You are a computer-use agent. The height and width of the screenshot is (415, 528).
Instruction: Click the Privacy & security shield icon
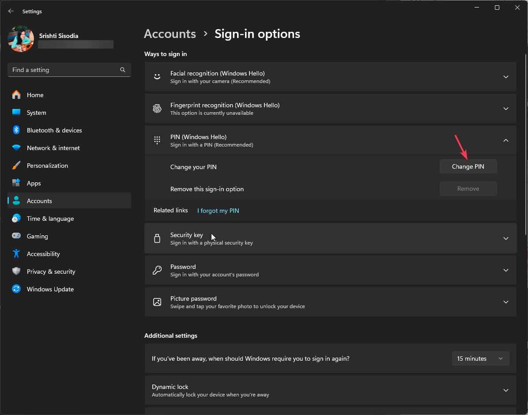[16, 271]
